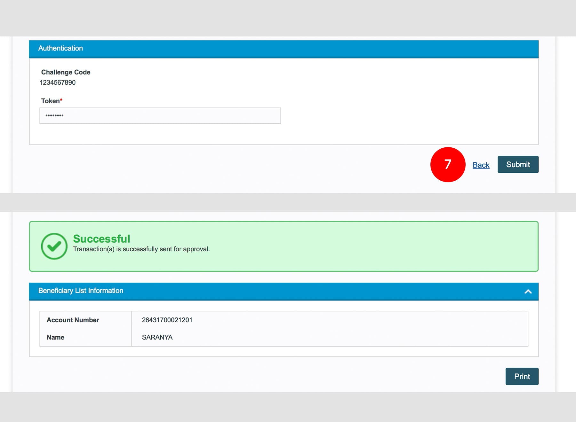576x422 pixels.
Task: Click empty area of green success banner
Action: coord(352,246)
